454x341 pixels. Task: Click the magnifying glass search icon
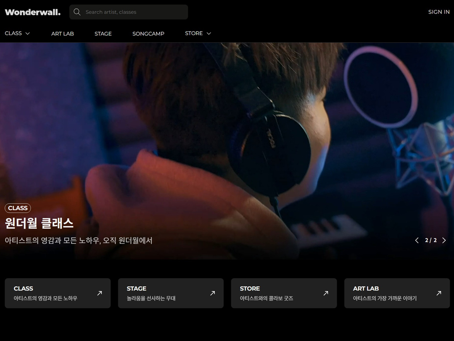coord(77,12)
